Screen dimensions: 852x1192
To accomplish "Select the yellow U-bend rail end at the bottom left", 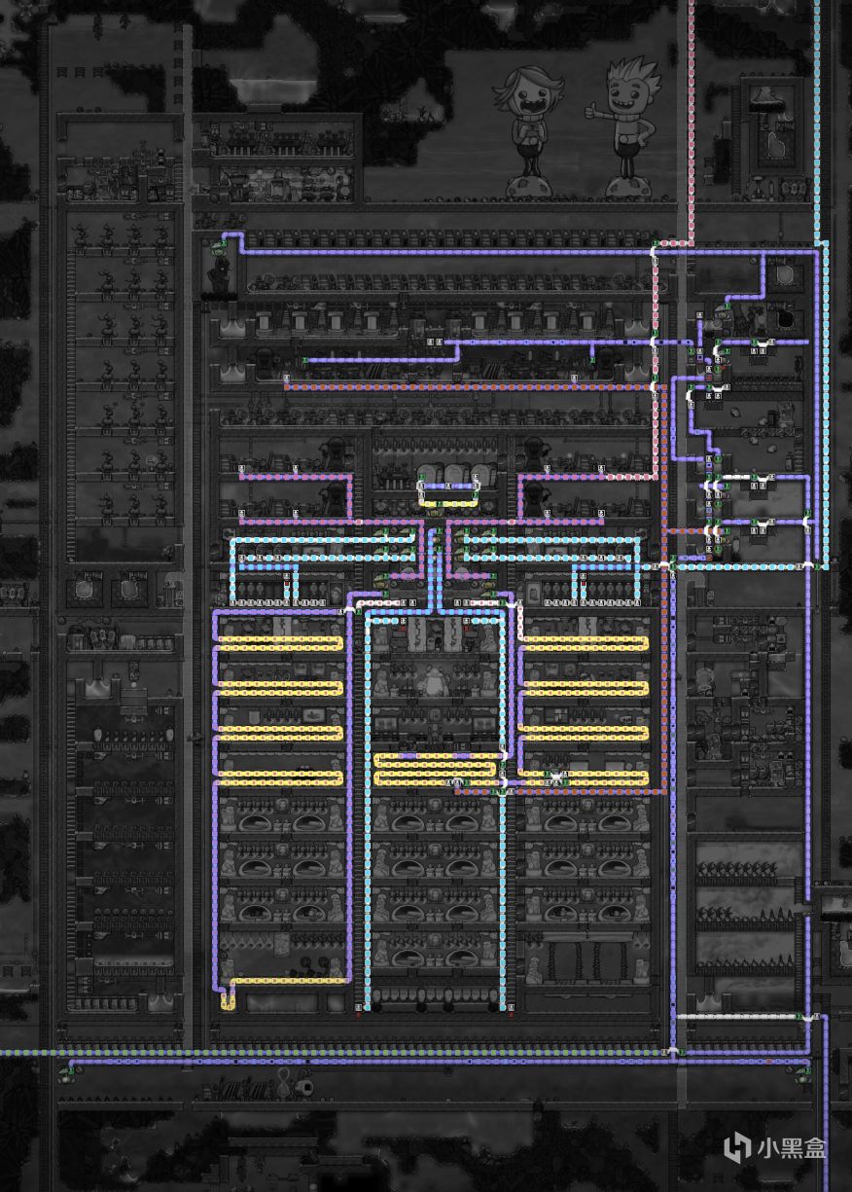I will [227, 1001].
